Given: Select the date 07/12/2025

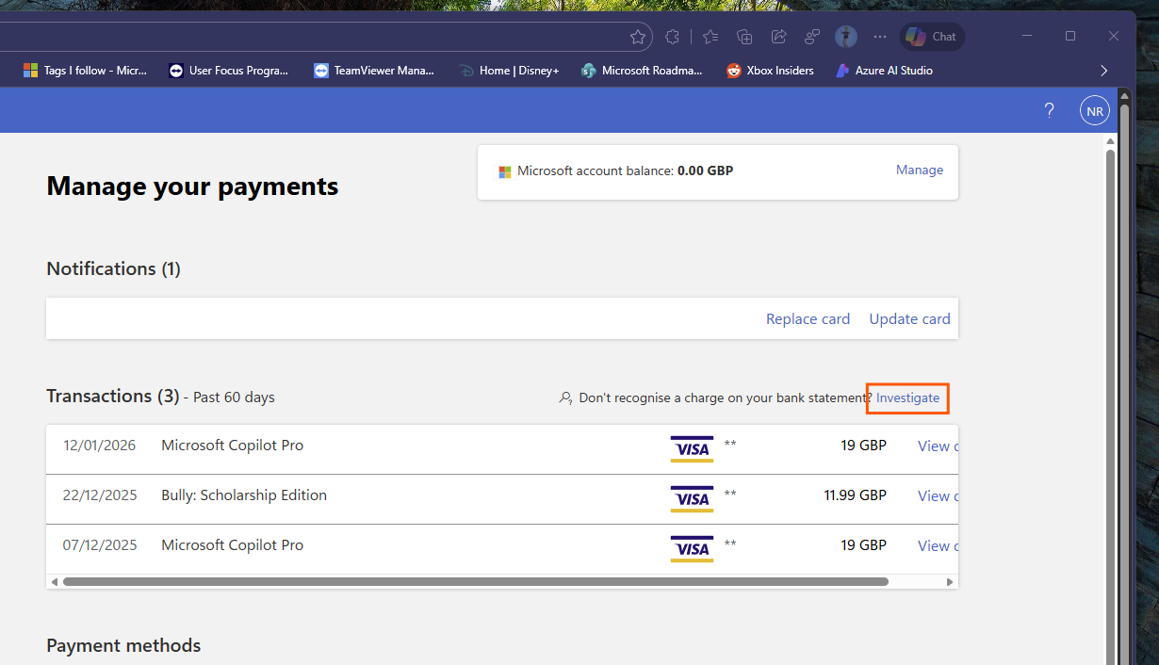Looking at the screenshot, I should tap(100, 545).
